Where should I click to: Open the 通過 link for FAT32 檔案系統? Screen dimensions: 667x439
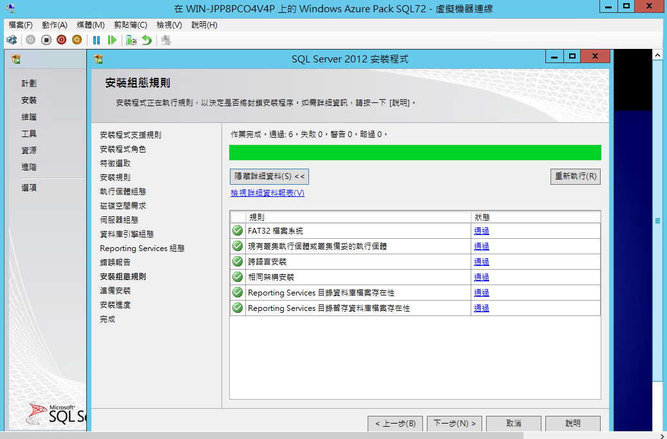point(482,231)
